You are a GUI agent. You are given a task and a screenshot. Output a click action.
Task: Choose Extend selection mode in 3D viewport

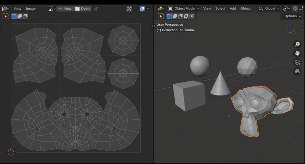pos(175,16)
